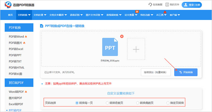Image resolution: width=212 pixels, height=112 pixels.
Task: Click the 开始转换 button
Action: (x=186, y=72)
